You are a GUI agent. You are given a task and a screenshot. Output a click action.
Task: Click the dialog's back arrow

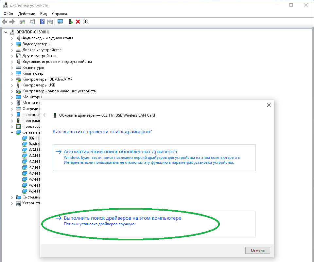pos(45,115)
